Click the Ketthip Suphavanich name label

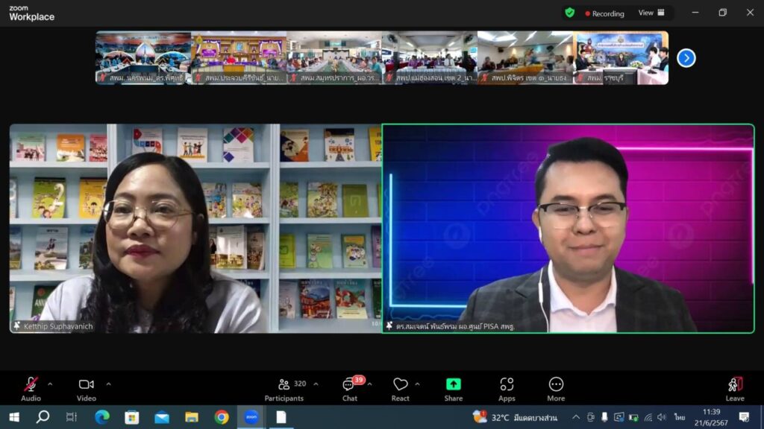(x=58, y=326)
